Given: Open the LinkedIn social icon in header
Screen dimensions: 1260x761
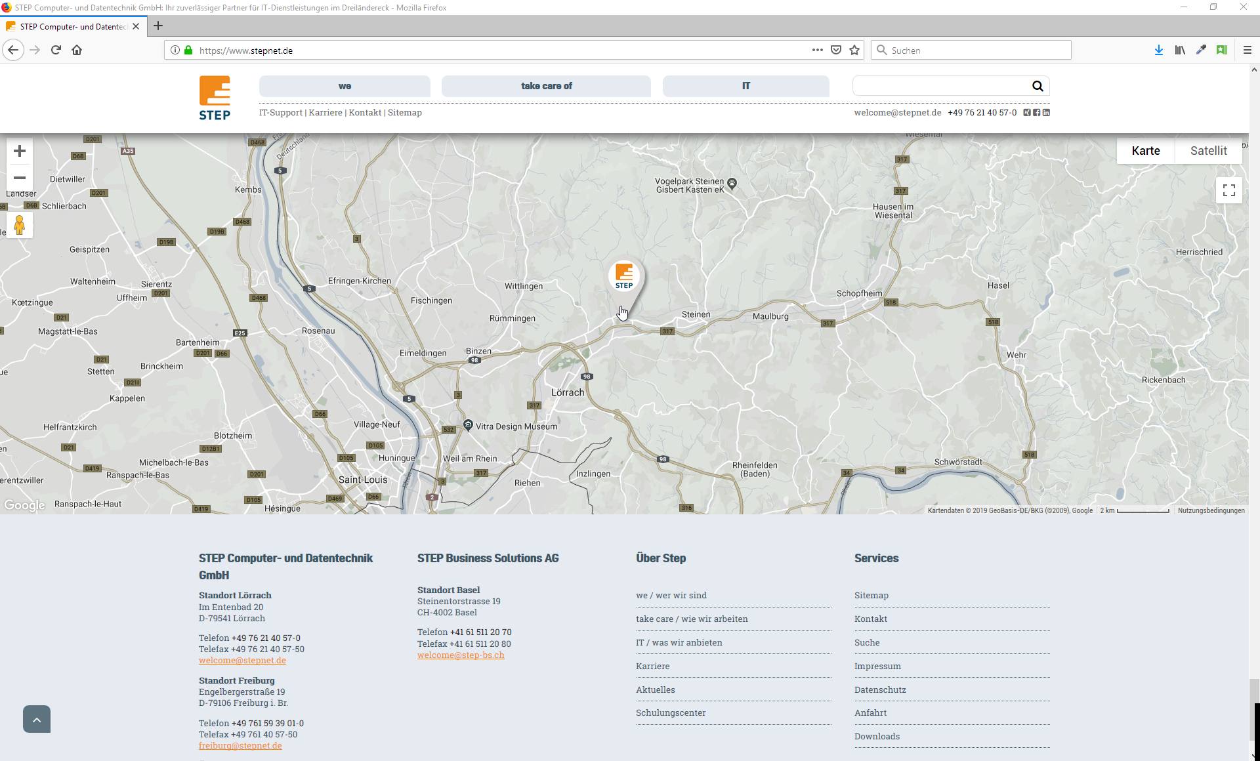Looking at the screenshot, I should [x=1046, y=113].
